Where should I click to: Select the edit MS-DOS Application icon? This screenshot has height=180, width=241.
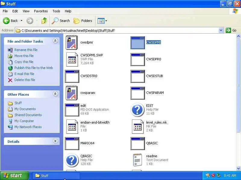(72, 110)
